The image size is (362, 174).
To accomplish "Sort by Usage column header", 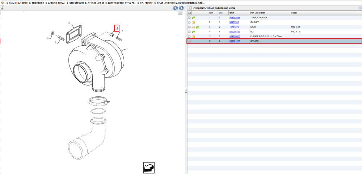I will pos(326,13).
